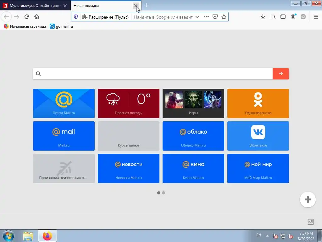The height and width of the screenshot is (242, 322).
Task: Go to the Firefox home page
Action: pos(37,17)
